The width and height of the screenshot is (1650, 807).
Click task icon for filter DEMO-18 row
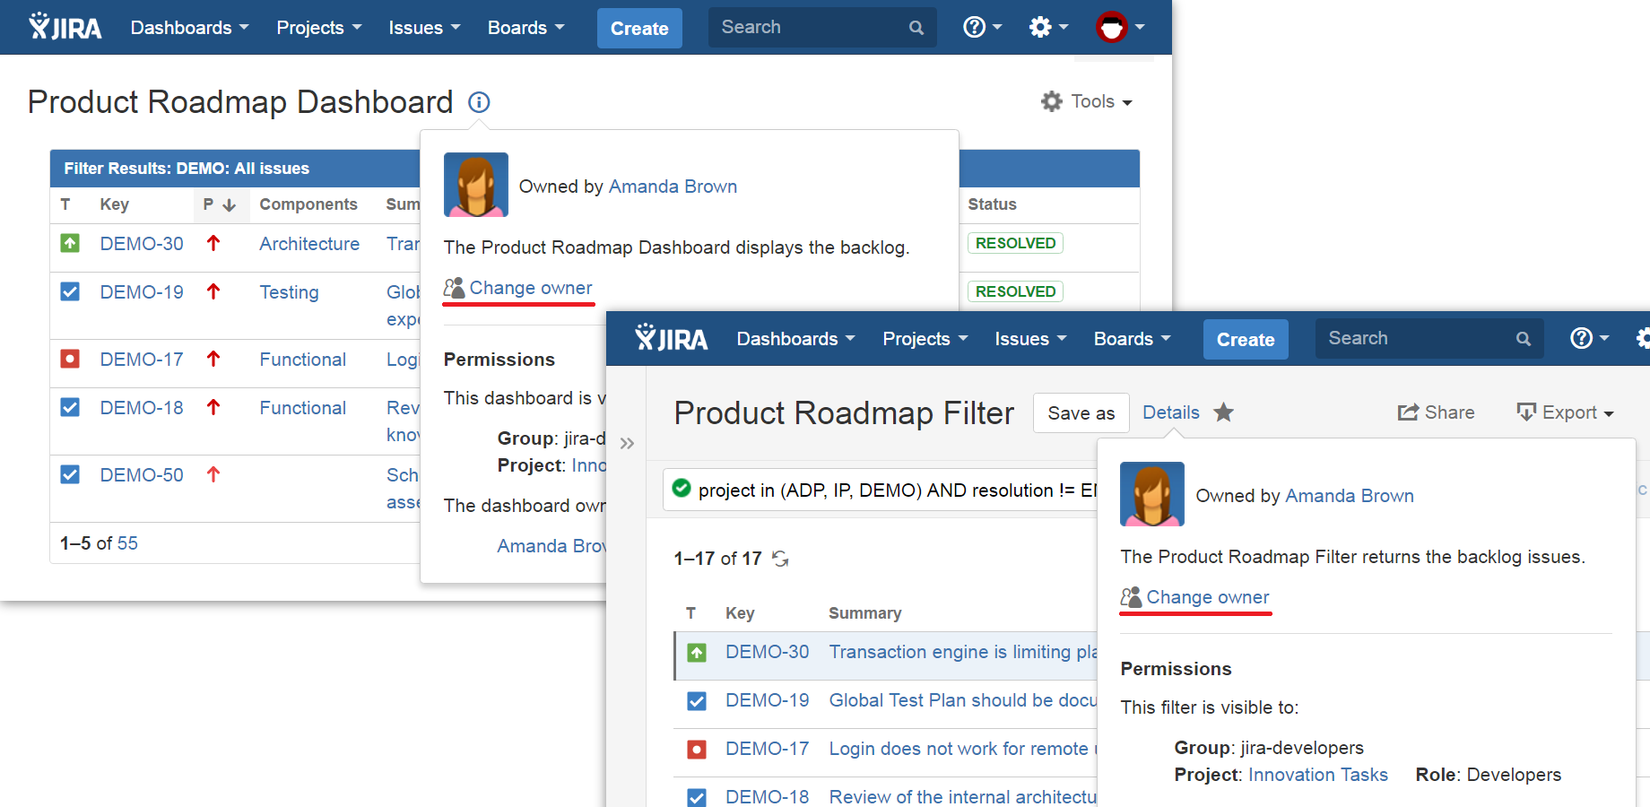(x=697, y=797)
